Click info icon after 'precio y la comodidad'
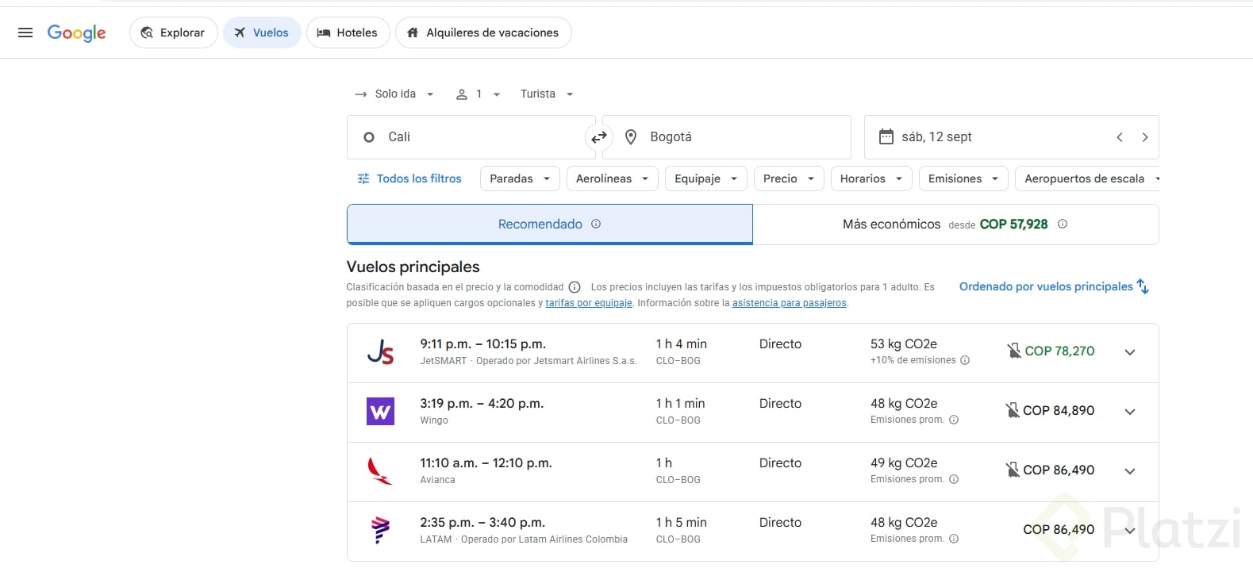 click(575, 287)
